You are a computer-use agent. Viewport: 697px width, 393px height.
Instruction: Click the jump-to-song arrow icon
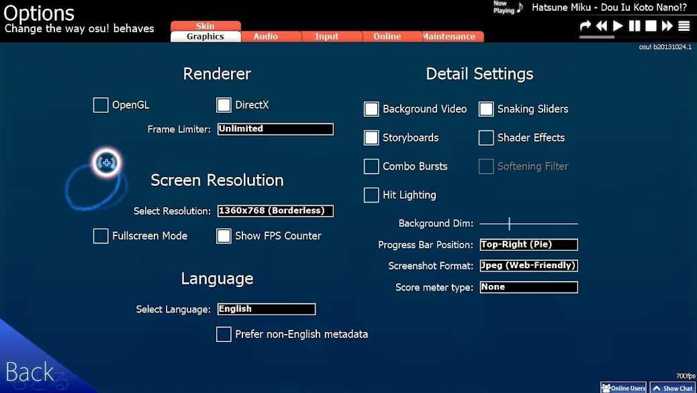pyautogui.click(x=586, y=25)
